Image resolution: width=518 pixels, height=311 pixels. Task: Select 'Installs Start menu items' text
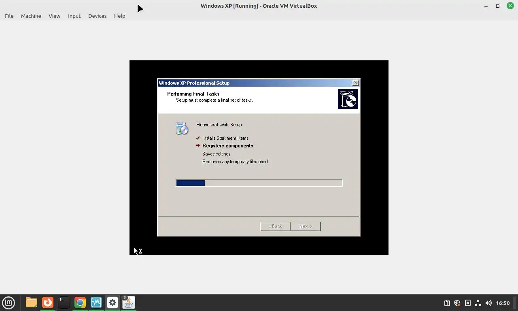coord(225,138)
